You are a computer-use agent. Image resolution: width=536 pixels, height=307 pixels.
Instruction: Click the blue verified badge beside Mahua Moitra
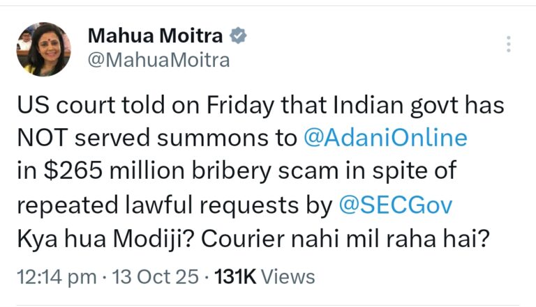click(x=237, y=35)
